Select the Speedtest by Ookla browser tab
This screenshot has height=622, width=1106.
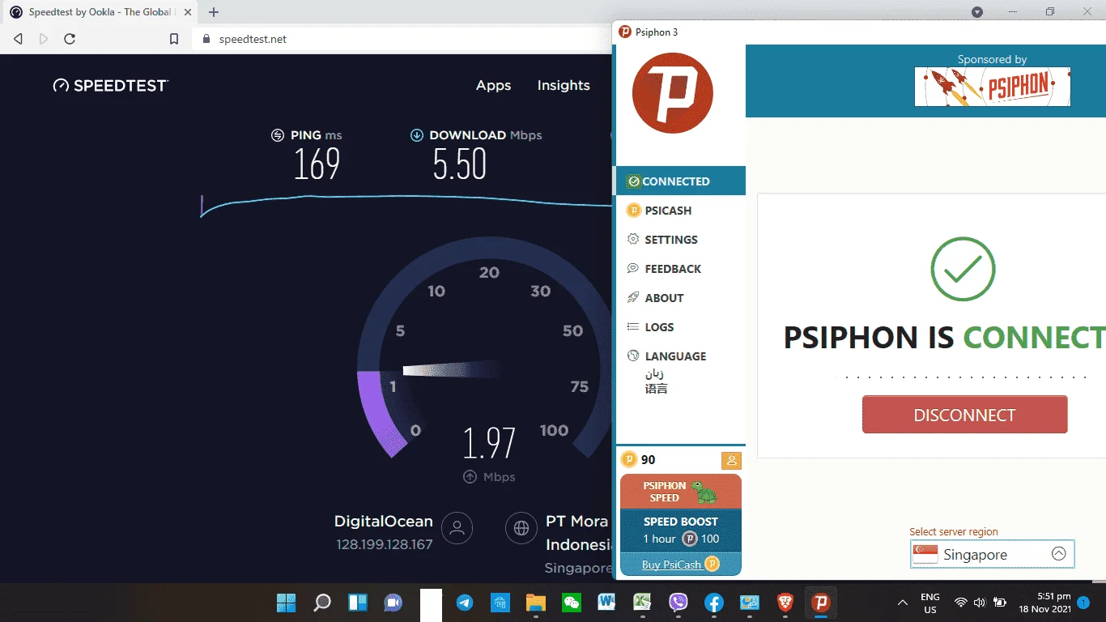pos(99,12)
